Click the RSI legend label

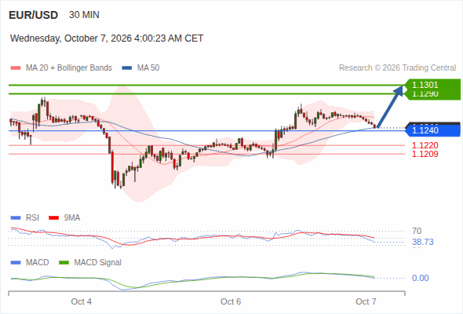(32, 217)
